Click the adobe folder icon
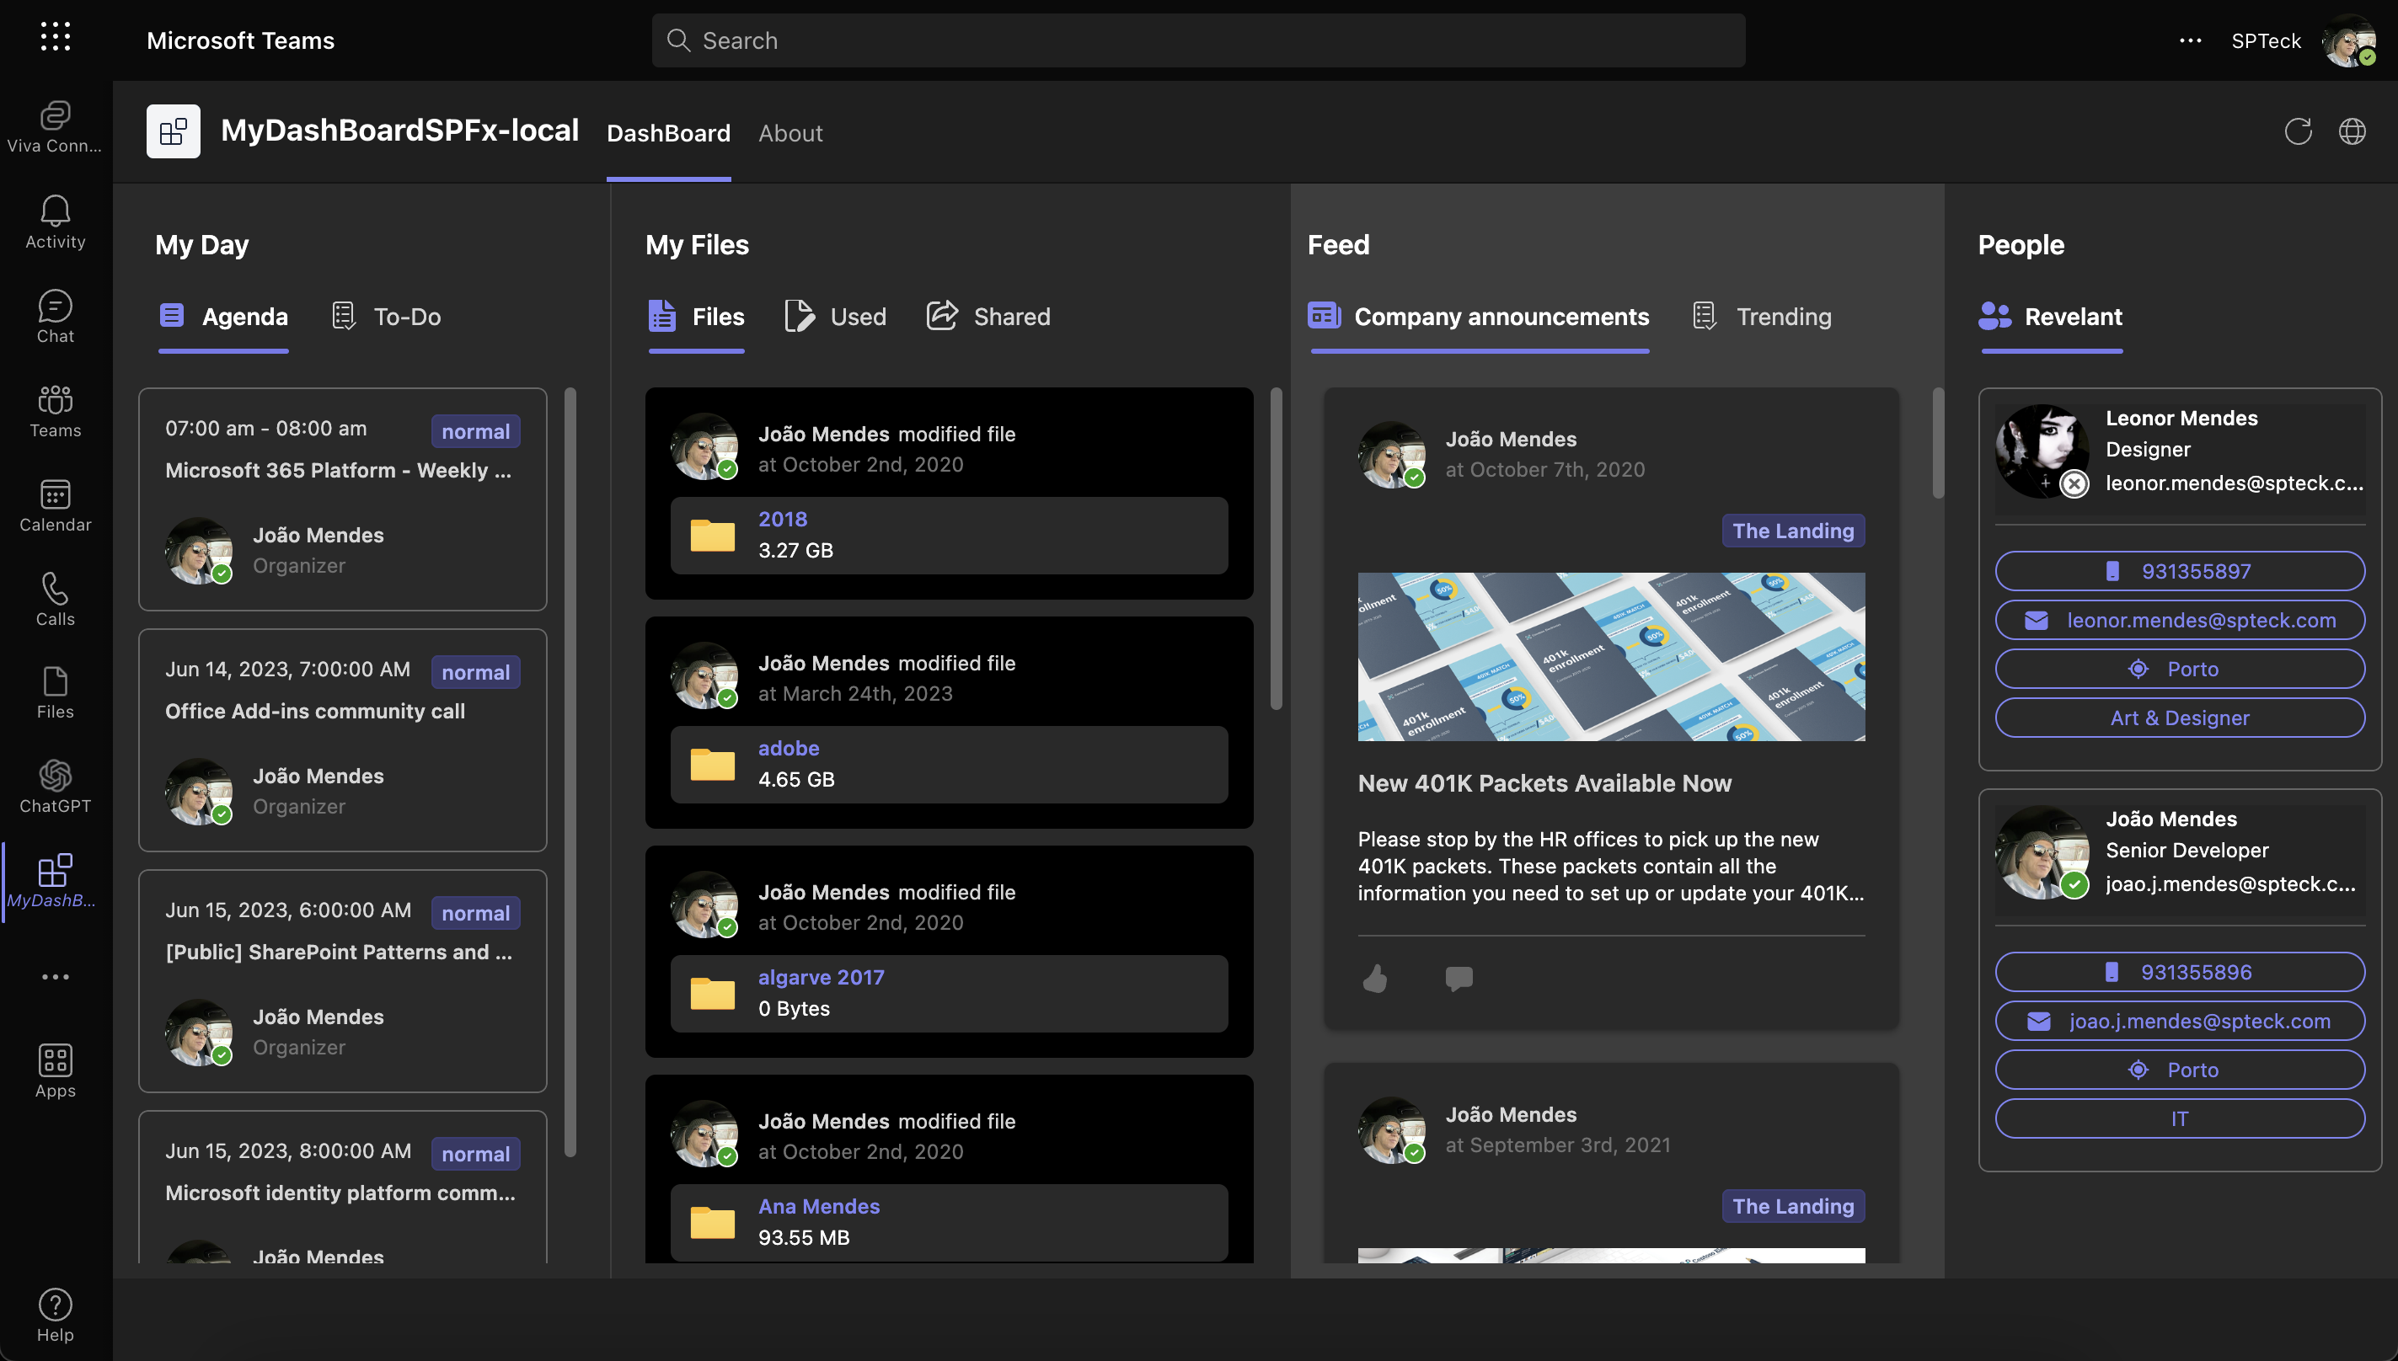This screenshot has width=2398, height=1361. (x=712, y=765)
